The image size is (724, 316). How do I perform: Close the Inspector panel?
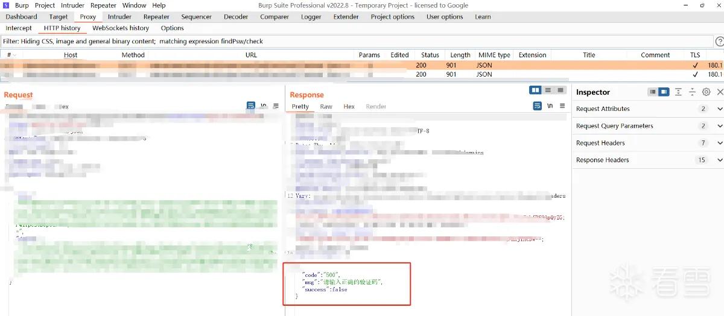(x=720, y=92)
